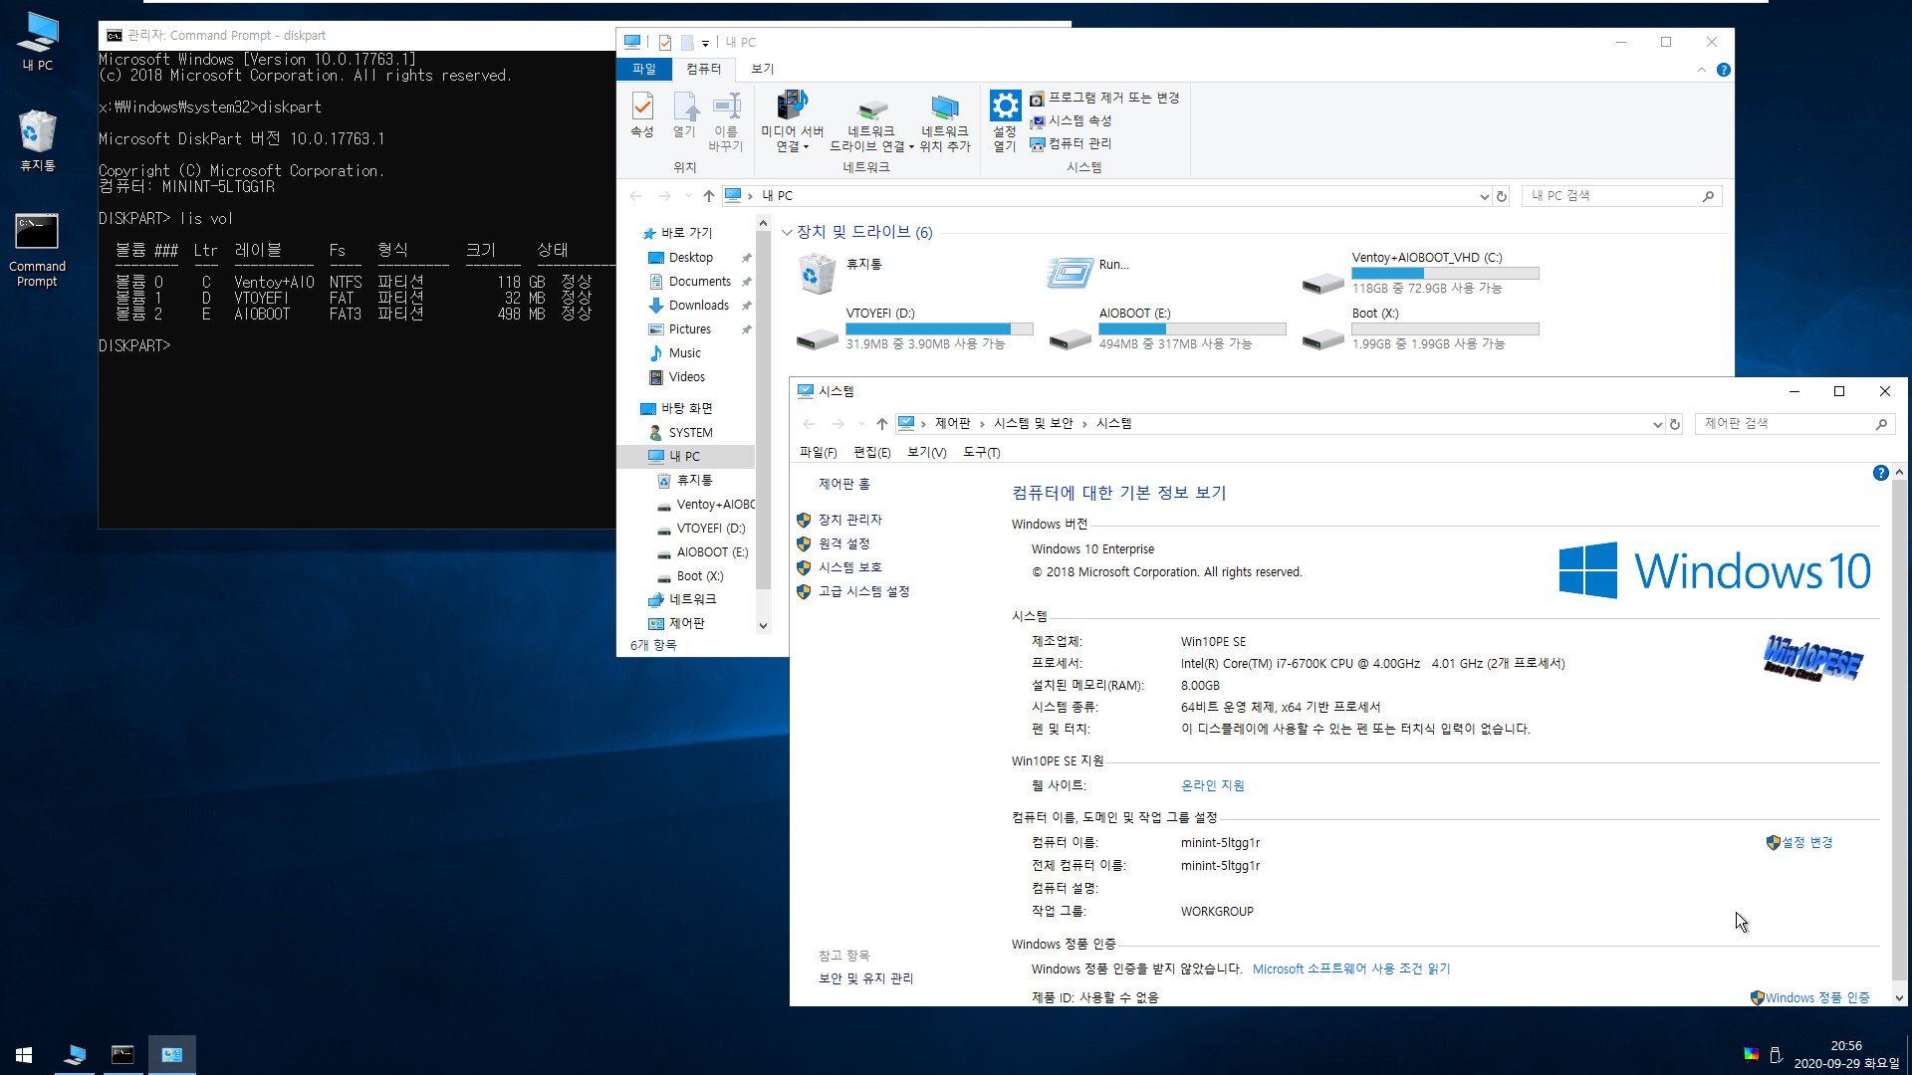
Task: Click Explorer refresh button
Action: coord(1502,196)
